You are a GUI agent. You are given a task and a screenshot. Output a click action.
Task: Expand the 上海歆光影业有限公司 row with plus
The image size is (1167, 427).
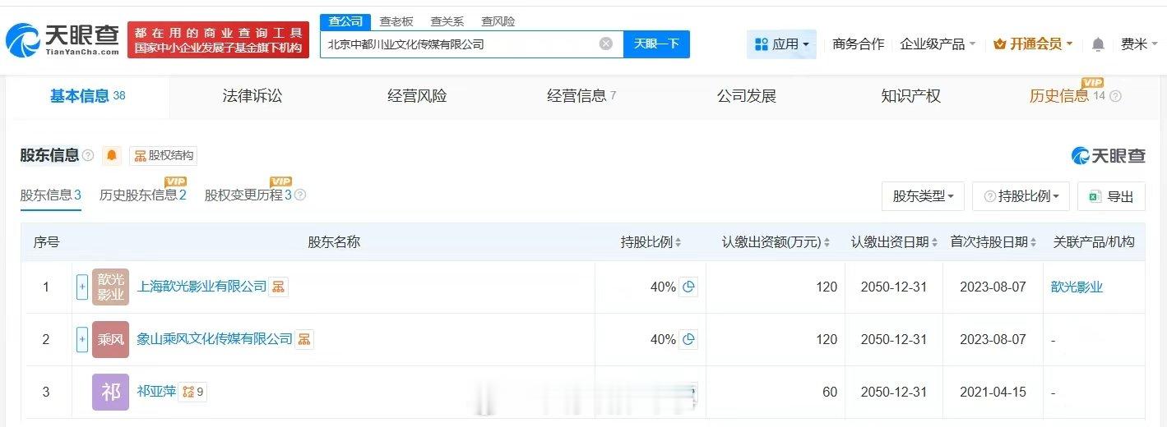point(81,287)
